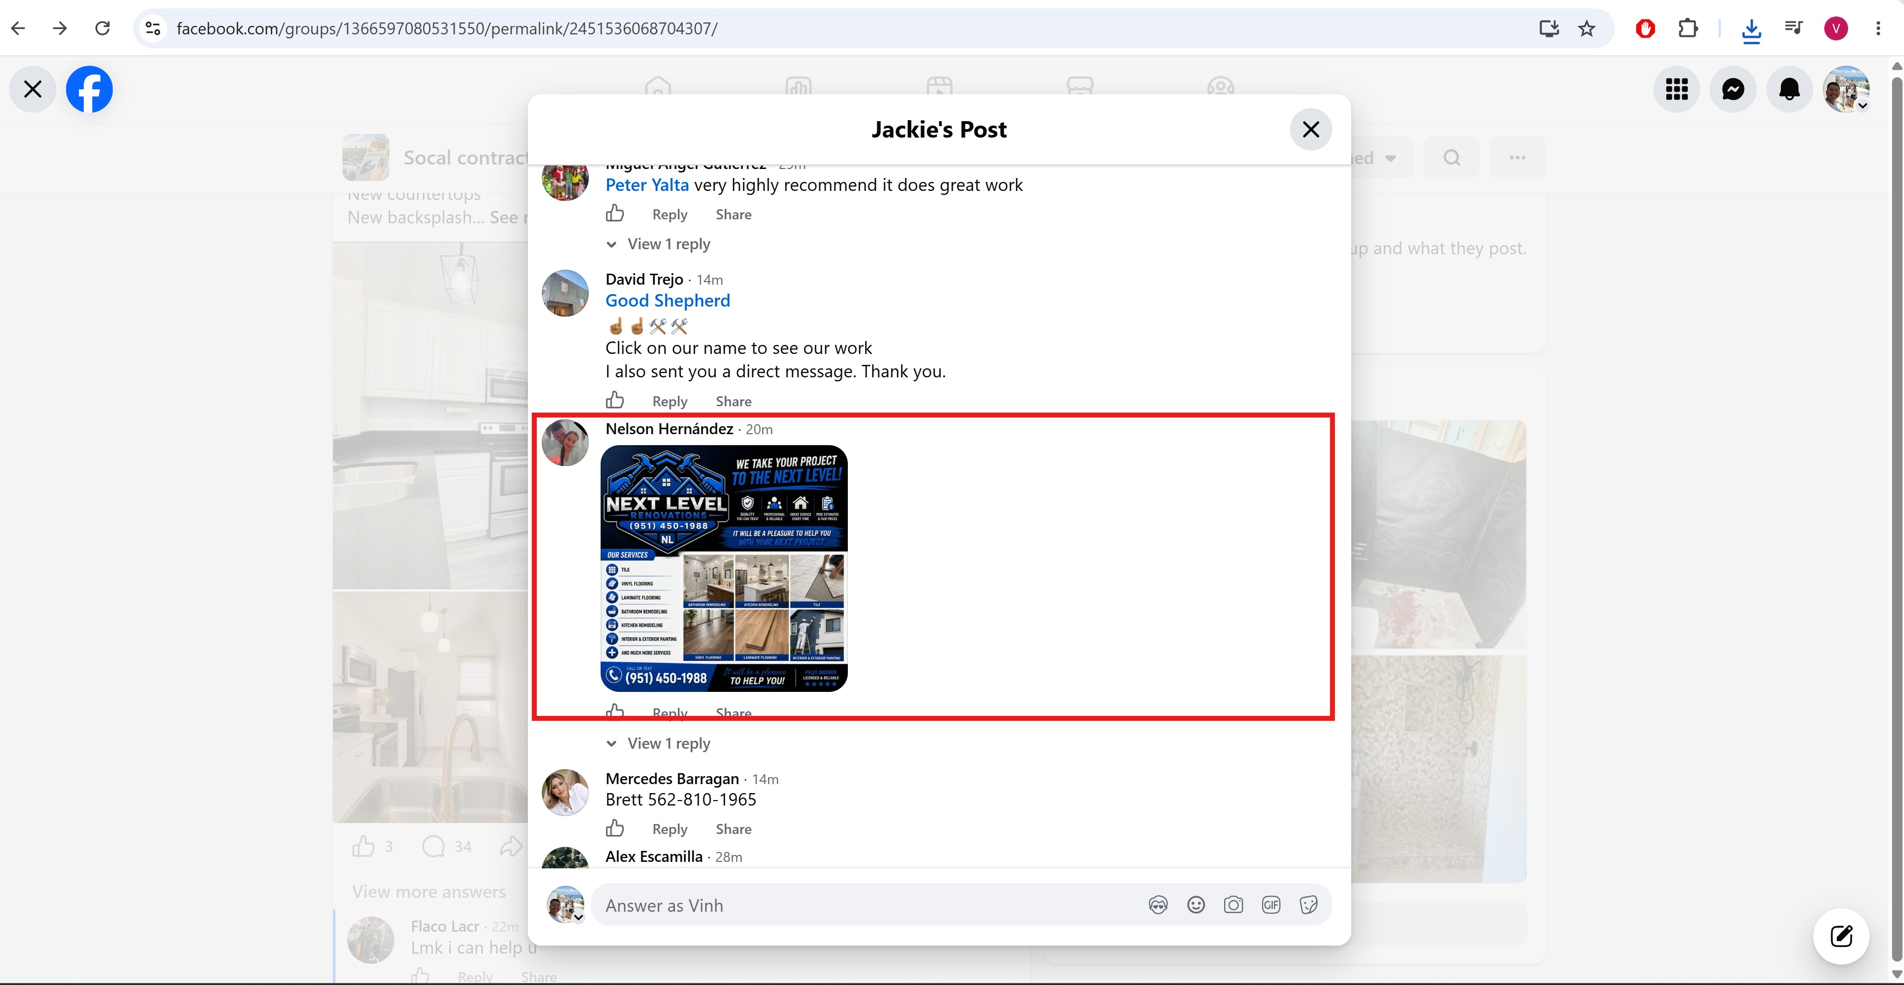The height and width of the screenshot is (985, 1904).
Task: Reply to Mercedes Barragan's comment
Action: tap(670, 829)
